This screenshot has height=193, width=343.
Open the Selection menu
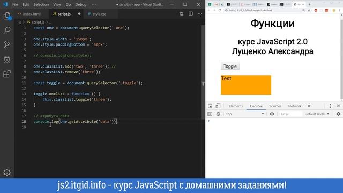coord(41,4)
